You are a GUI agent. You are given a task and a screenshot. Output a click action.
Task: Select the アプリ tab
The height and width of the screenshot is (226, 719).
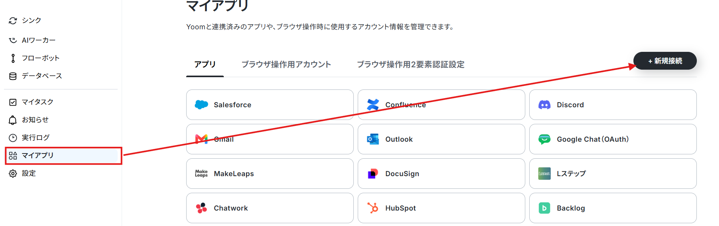coord(205,64)
